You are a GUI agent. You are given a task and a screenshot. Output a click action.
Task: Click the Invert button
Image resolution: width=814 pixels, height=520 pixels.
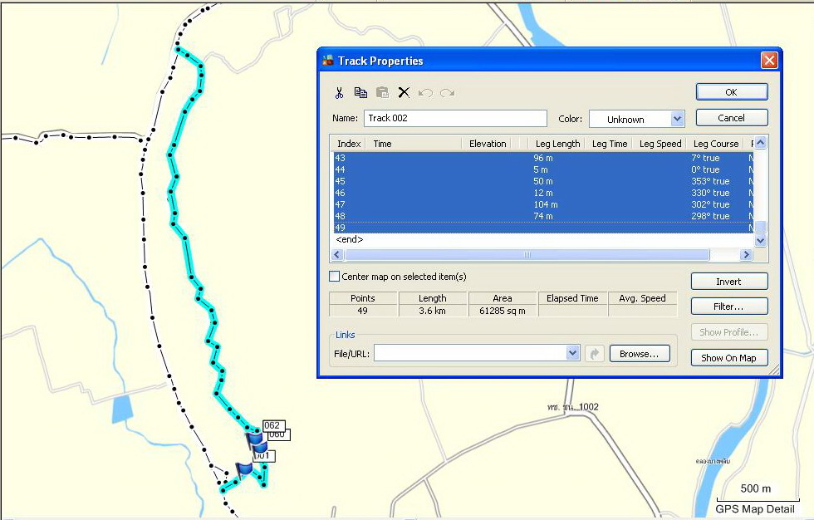coord(729,282)
